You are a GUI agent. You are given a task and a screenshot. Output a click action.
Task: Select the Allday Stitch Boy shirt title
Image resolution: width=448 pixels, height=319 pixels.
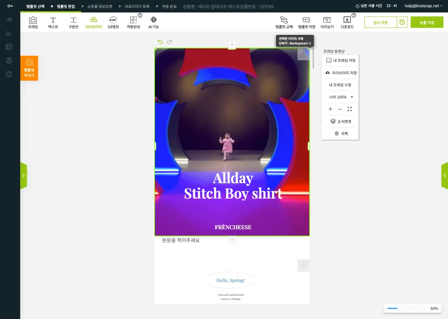pyautogui.click(x=233, y=186)
